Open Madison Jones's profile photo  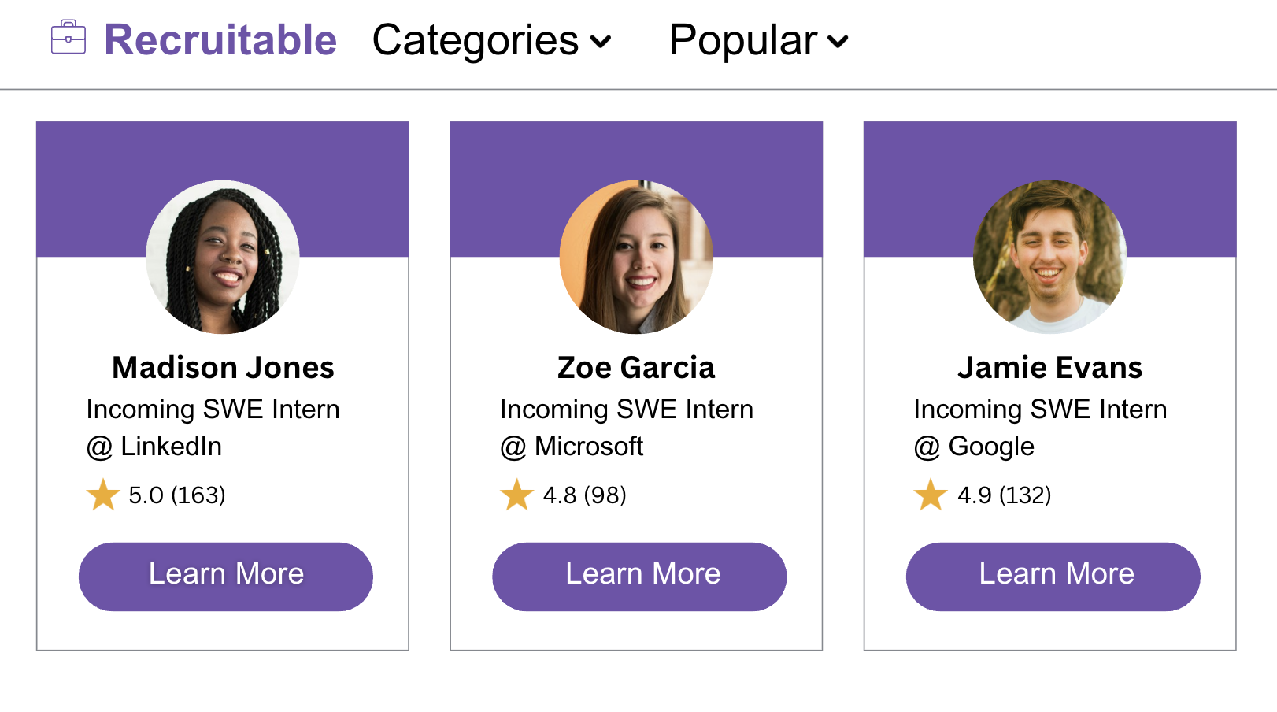pos(223,257)
